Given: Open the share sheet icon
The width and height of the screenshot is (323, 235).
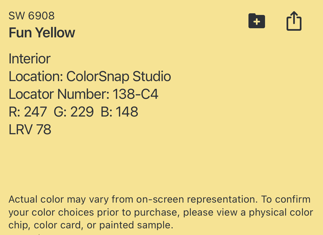Looking at the screenshot, I should [x=294, y=21].
